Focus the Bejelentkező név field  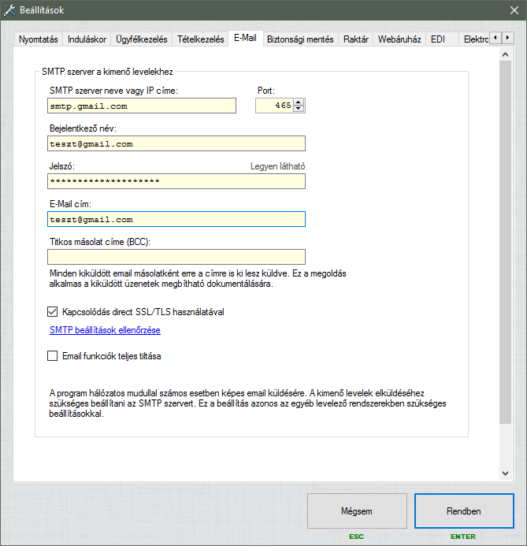(x=176, y=143)
